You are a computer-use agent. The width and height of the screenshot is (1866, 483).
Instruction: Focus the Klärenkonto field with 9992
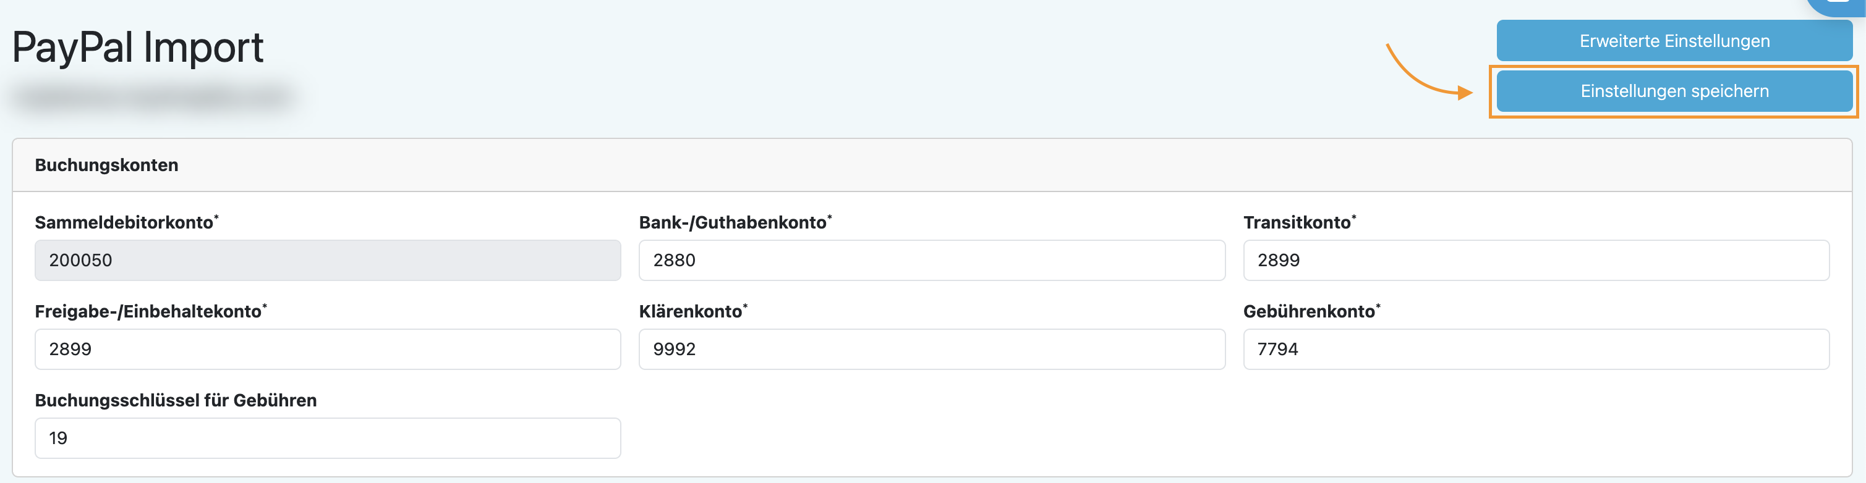pyautogui.click(x=932, y=349)
